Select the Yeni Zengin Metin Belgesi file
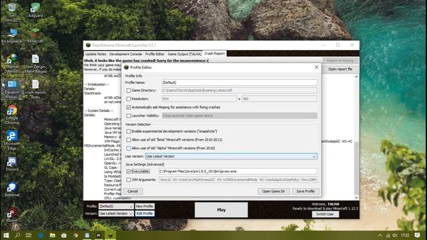427x240 pixels. [35, 64]
